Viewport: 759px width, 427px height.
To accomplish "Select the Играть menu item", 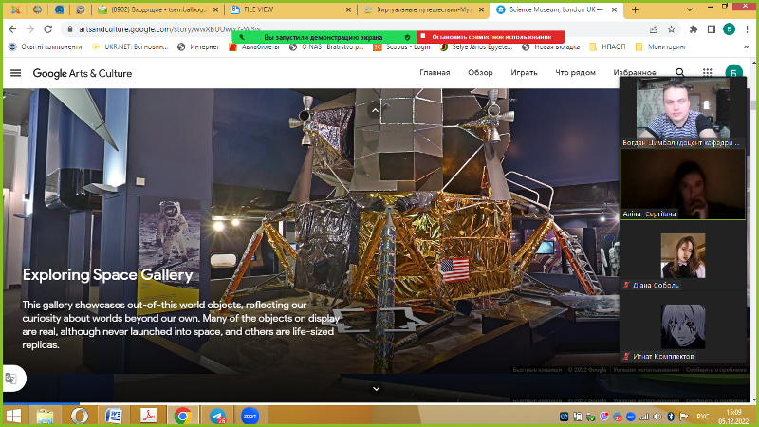I will click(525, 73).
